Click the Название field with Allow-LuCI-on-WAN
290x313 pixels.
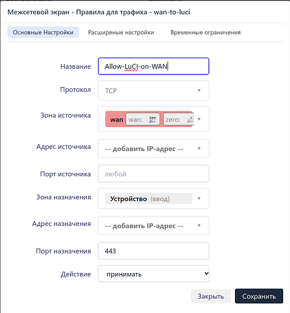154,66
